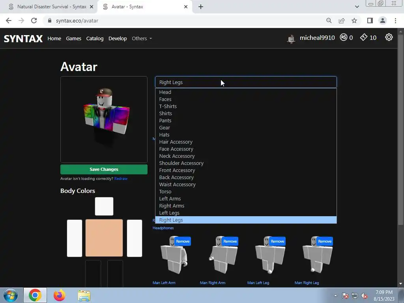Select Waist Accessory option
This screenshot has height=303, width=404.
pyautogui.click(x=246, y=185)
